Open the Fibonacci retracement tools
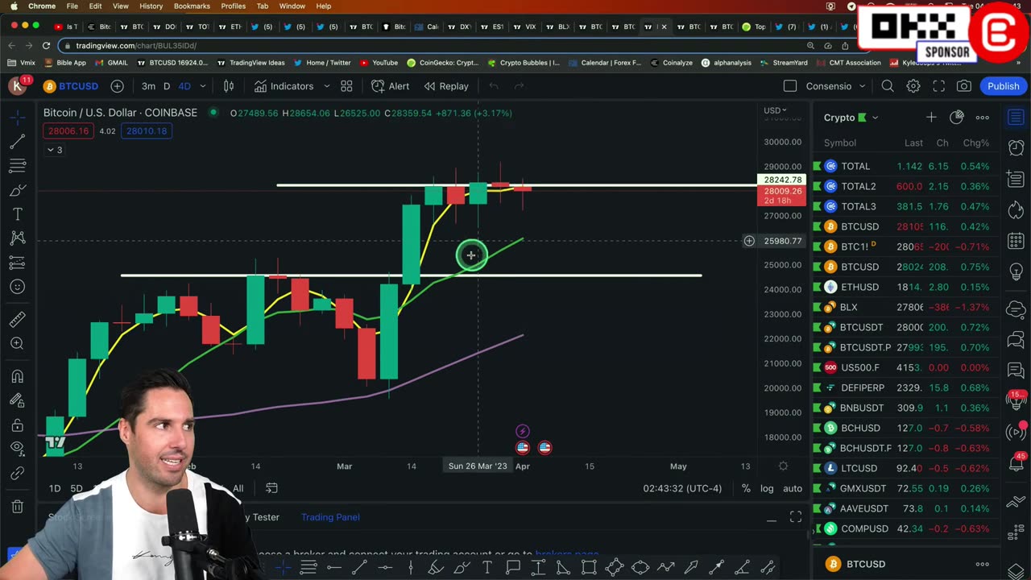This screenshot has height=580, width=1031. coord(17,166)
